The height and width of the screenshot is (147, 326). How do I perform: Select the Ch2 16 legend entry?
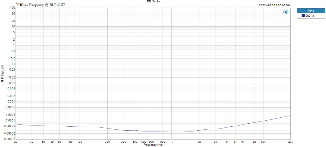tap(311, 16)
